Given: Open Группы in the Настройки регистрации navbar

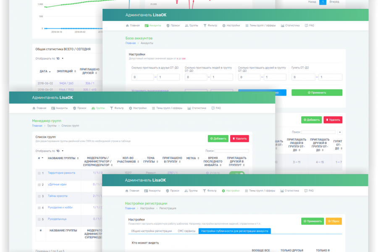Looking at the screenshot, I should (191, 191).
